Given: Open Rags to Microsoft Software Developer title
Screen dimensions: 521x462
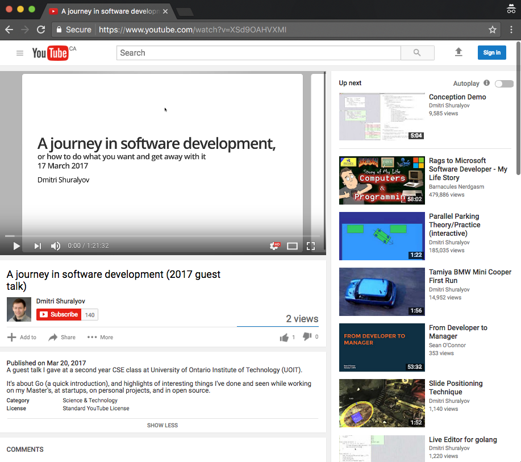Looking at the screenshot, I should (468, 169).
